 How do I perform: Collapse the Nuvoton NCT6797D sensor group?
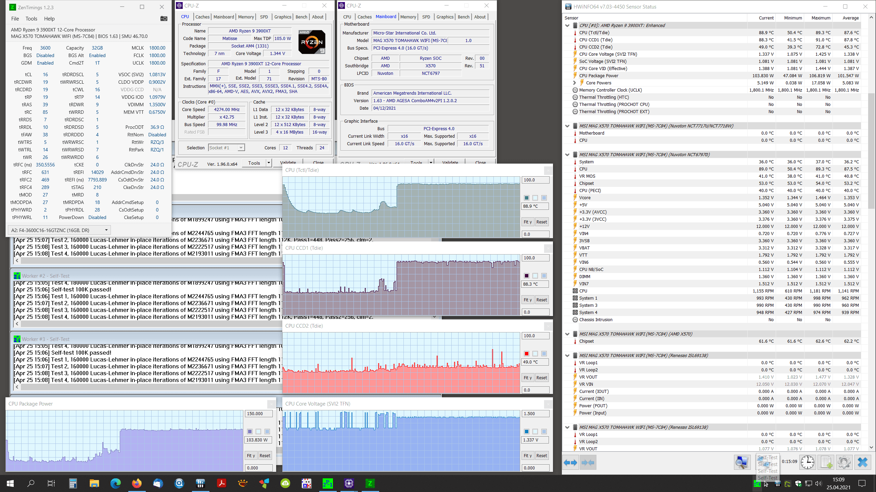tap(567, 155)
